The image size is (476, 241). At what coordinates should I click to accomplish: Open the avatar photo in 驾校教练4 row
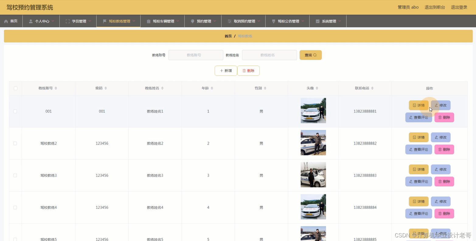click(x=313, y=207)
